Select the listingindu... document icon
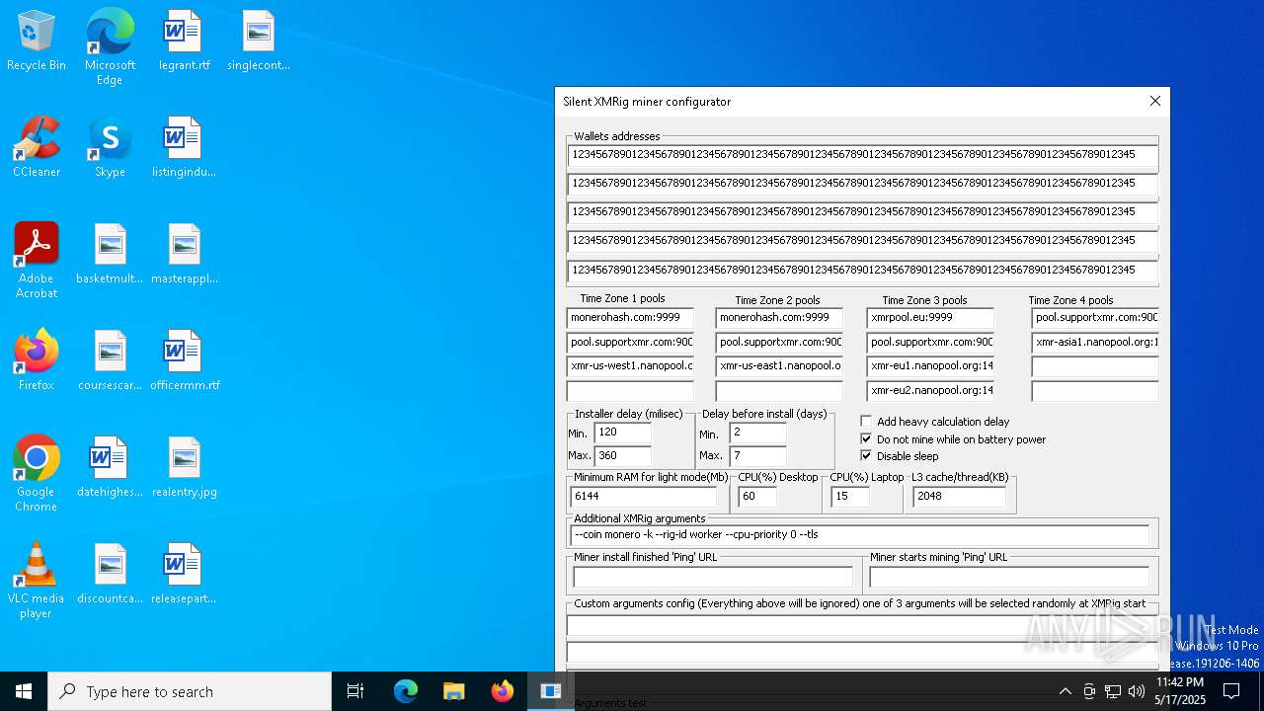 [184, 148]
